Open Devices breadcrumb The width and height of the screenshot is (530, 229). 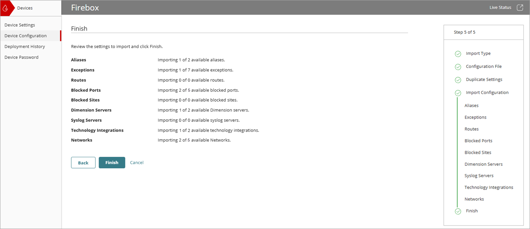[25, 8]
